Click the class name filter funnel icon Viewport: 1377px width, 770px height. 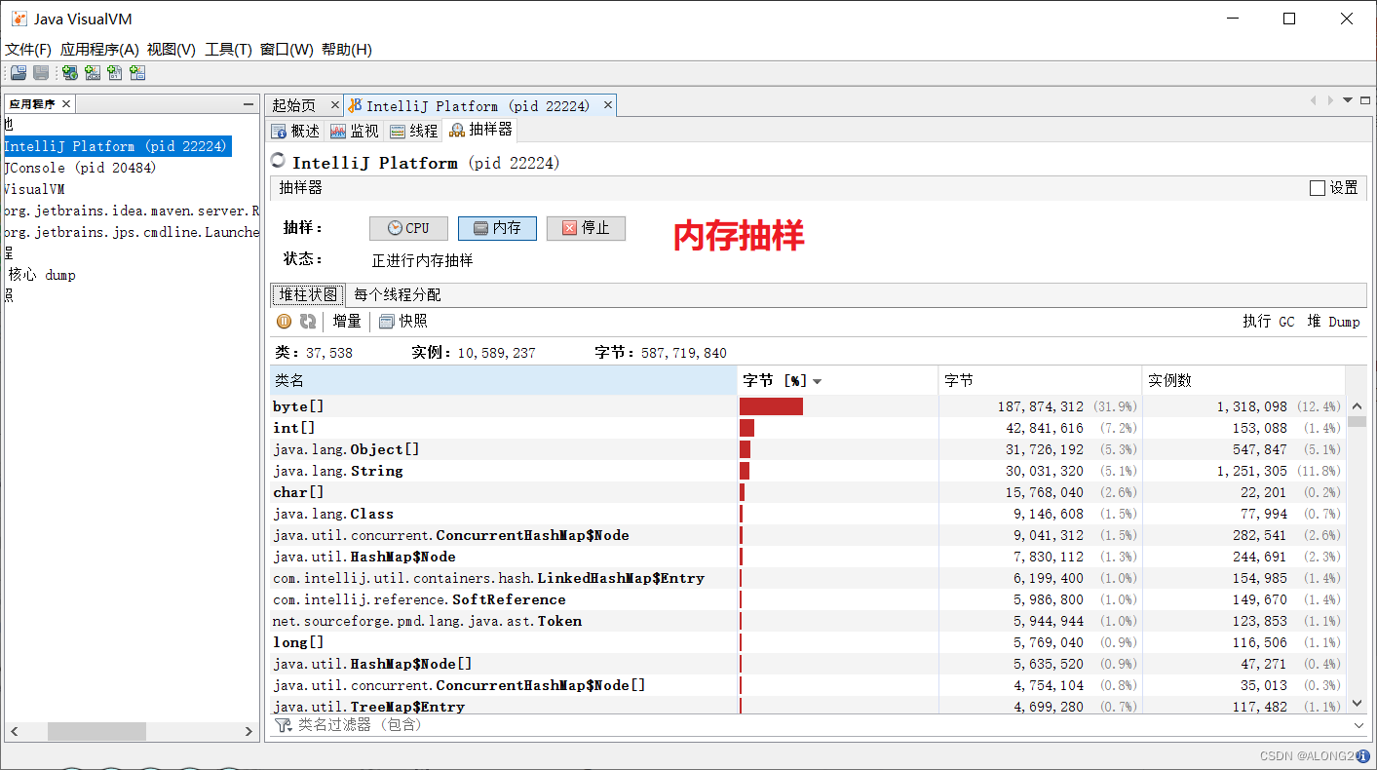283,725
